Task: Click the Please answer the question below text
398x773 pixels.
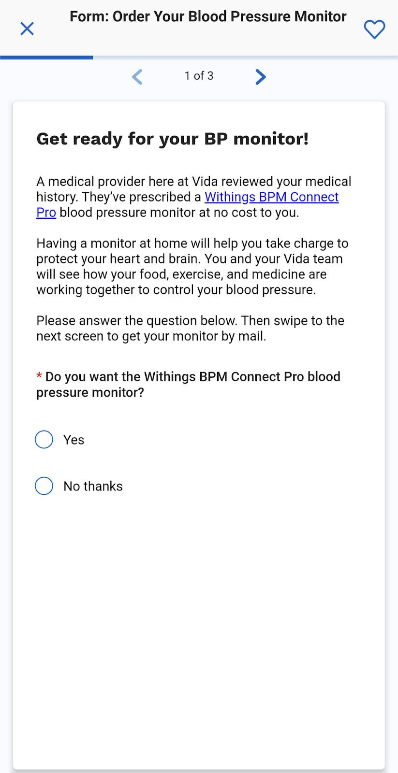Action: click(190, 329)
